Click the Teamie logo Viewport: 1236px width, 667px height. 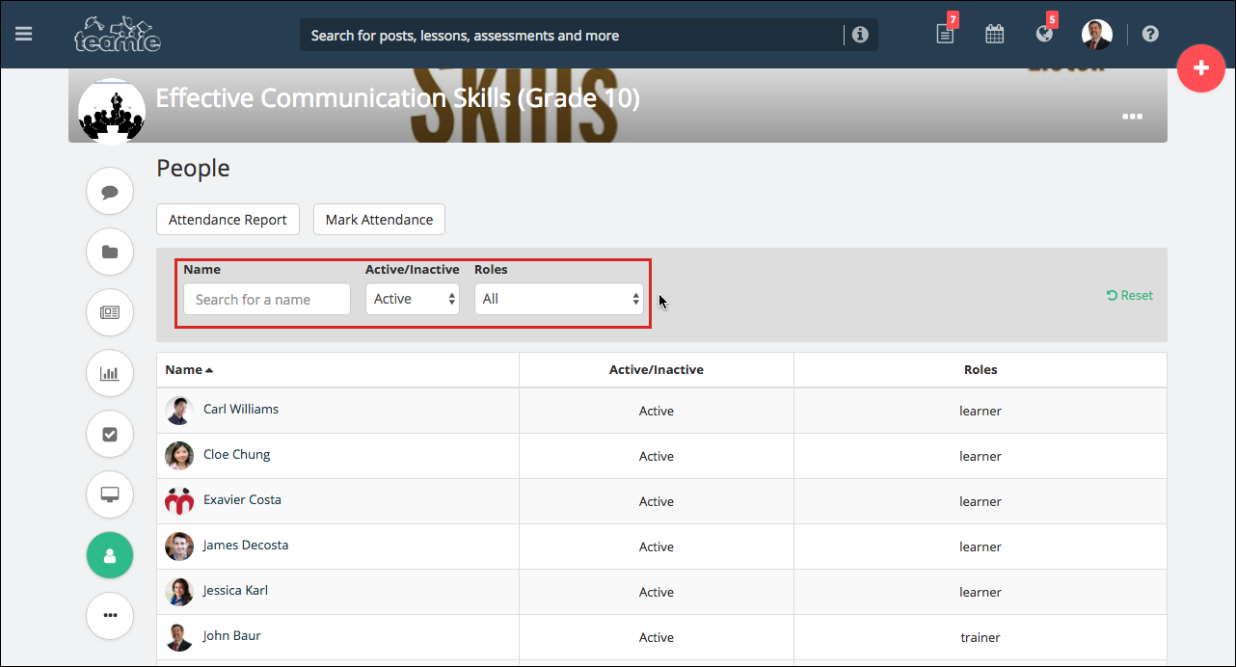click(118, 35)
